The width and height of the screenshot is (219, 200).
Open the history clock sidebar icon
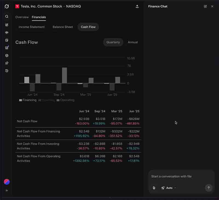pos(7,71)
